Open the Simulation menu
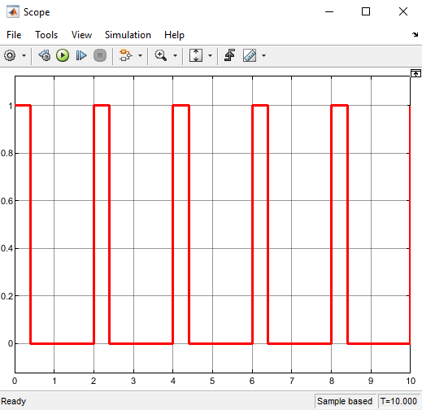The width and height of the screenshot is (422, 410). click(128, 35)
